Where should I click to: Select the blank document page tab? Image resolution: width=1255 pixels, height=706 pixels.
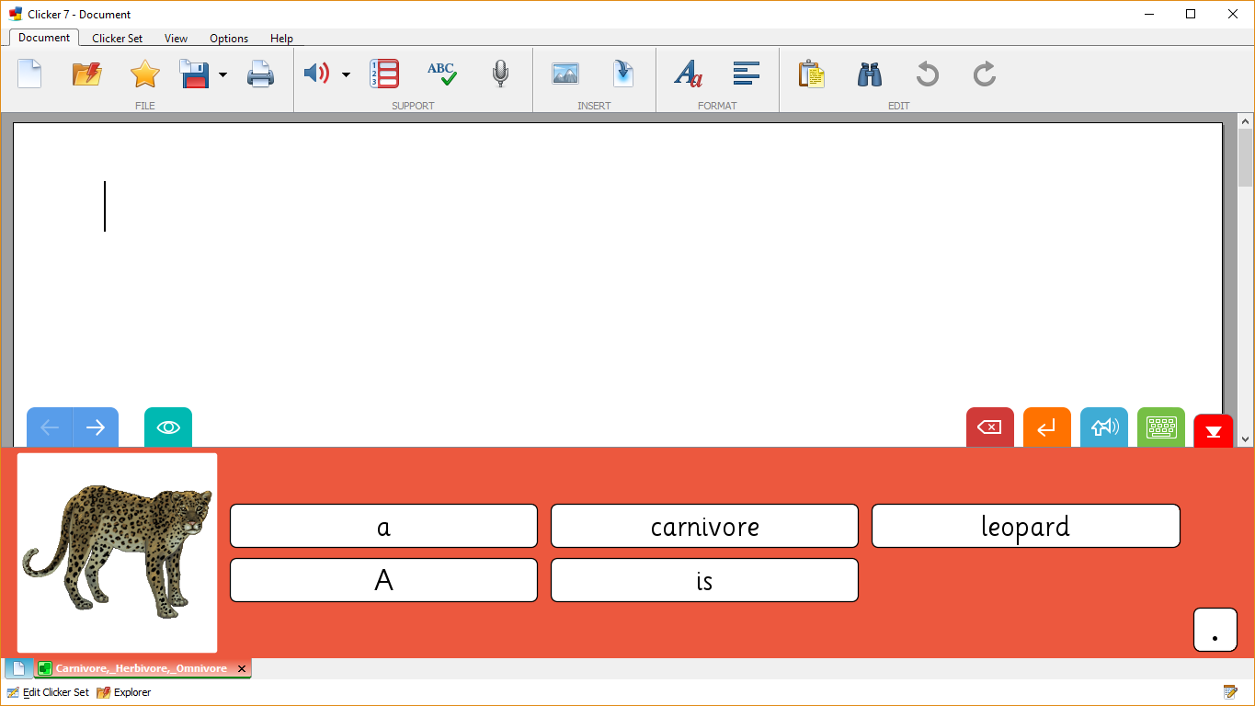[x=18, y=668]
